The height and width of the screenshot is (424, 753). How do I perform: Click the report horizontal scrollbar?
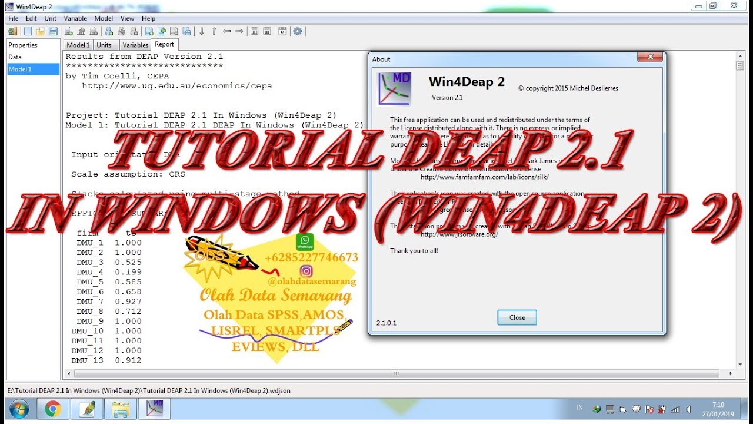[397, 373]
